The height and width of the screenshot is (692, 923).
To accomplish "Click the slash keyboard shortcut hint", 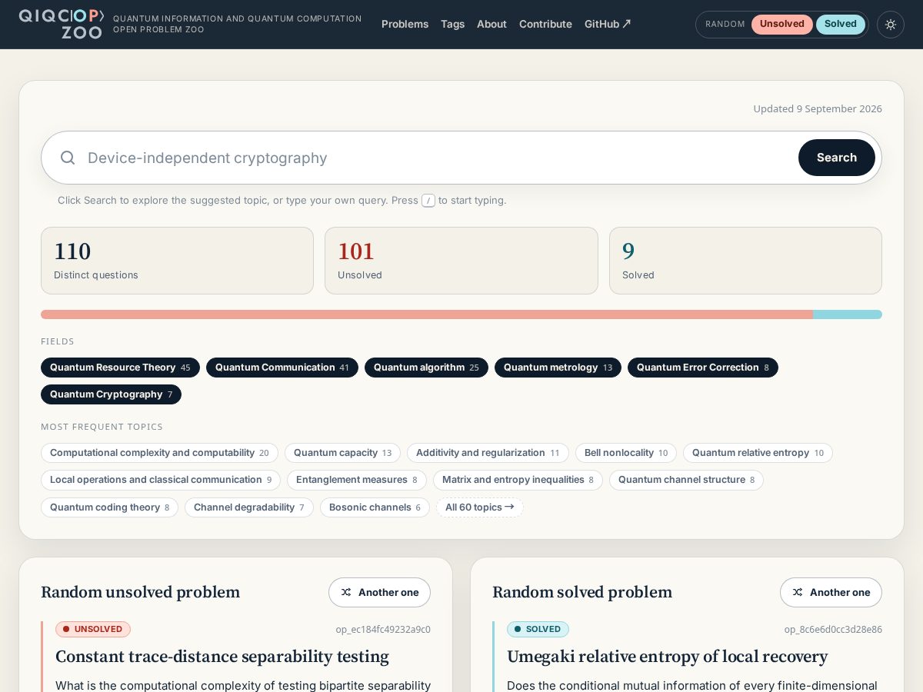I will [428, 201].
